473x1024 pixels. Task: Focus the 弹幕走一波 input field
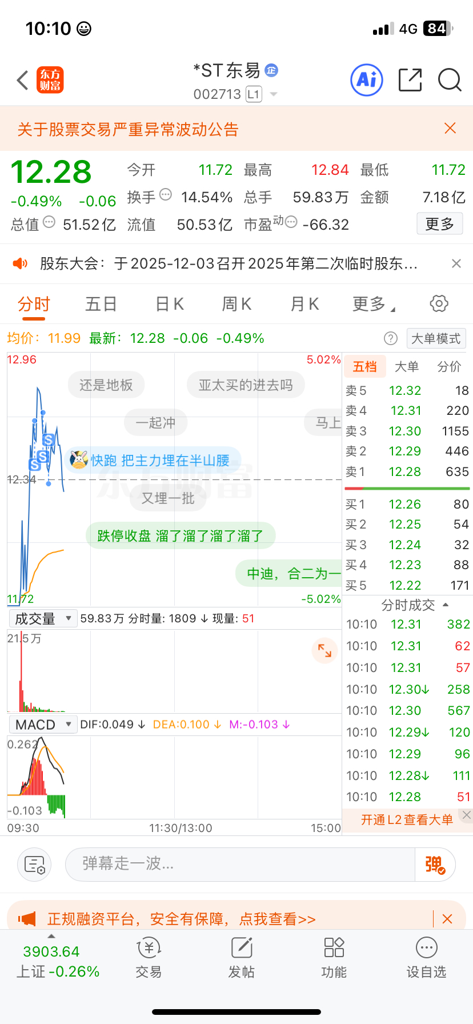coord(240,865)
